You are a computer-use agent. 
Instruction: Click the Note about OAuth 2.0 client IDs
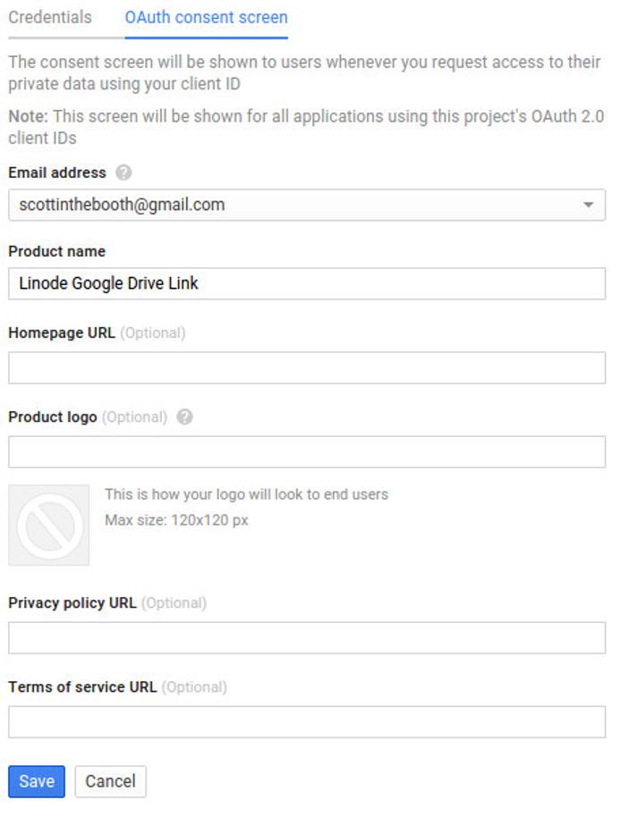[x=304, y=127]
